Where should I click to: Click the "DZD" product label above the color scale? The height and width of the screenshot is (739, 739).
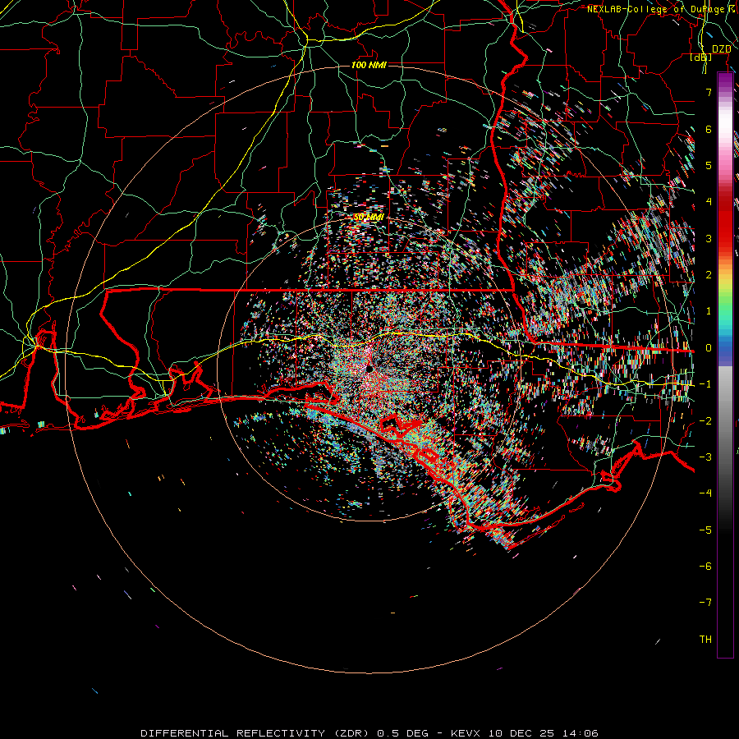pos(721,49)
